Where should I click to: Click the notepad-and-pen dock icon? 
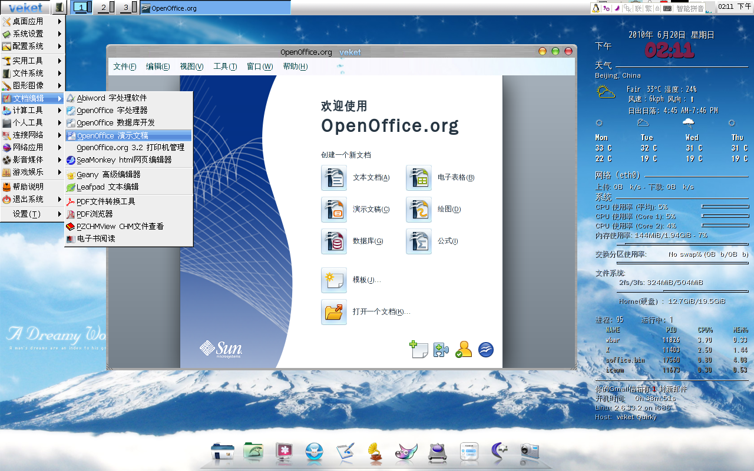coord(345,452)
